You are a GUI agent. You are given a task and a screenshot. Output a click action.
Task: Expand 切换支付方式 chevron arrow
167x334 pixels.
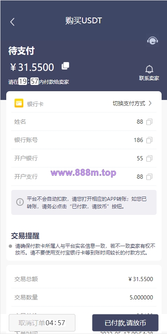click(x=150, y=103)
